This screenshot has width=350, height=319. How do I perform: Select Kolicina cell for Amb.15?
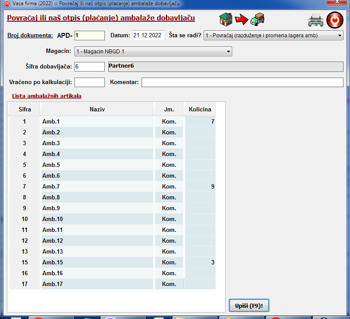point(200,263)
